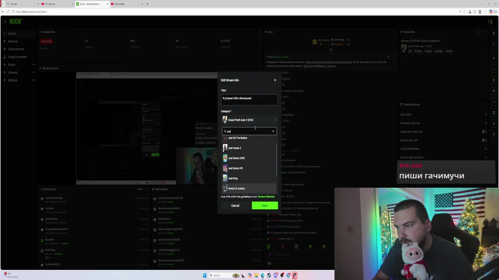
Task: Open Chat panel options menu
Action: pos(394,32)
